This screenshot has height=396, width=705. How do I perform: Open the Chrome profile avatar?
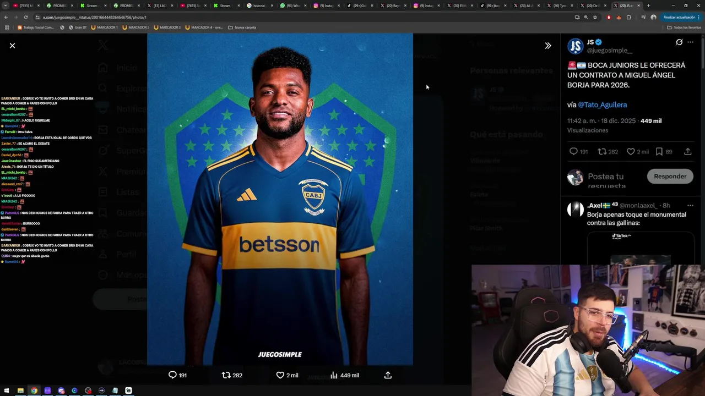(653, 17)
